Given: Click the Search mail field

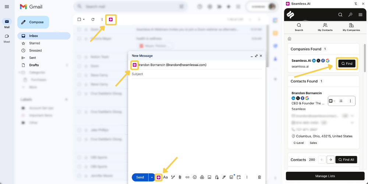Looking at the screenshot, I should pos(131,7).
